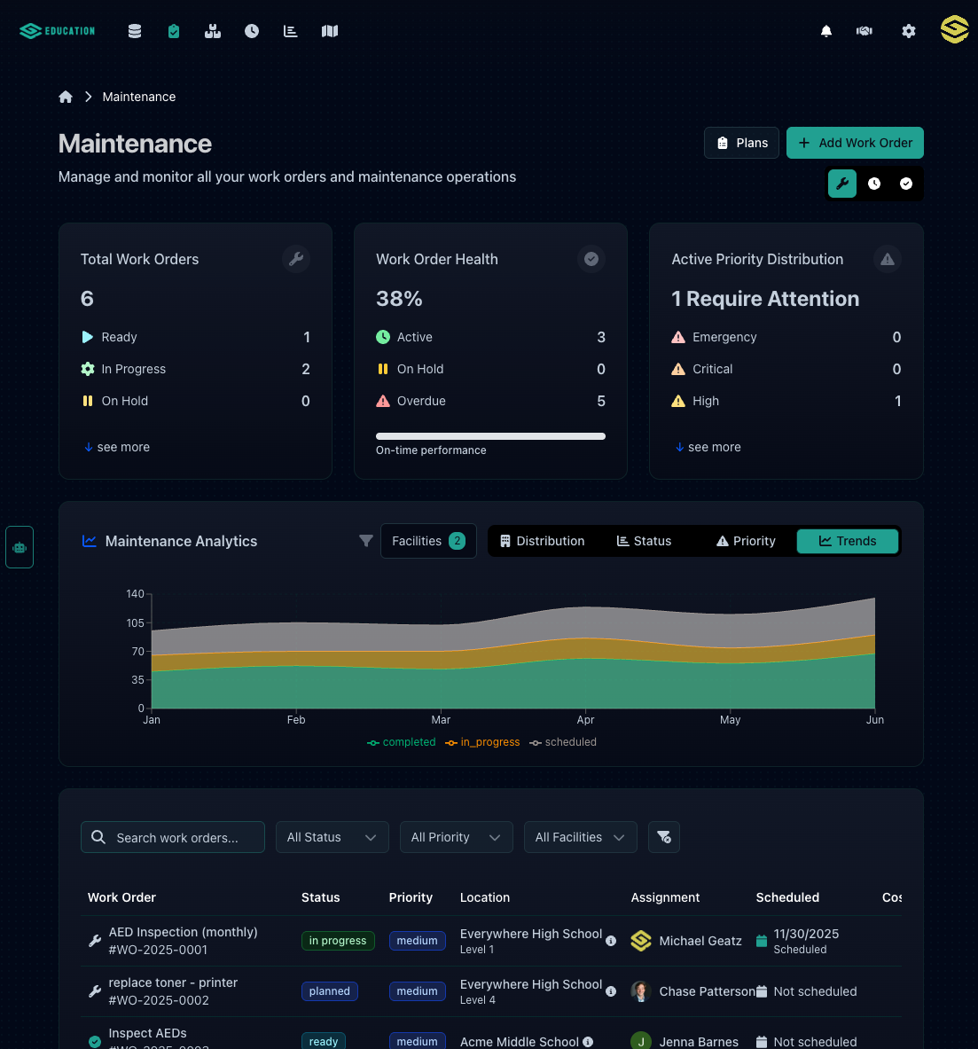Screen dimensions: 978x1049
Task: Open the All Status dropdown
Action: pyautogui.click(x=332, y=836)
